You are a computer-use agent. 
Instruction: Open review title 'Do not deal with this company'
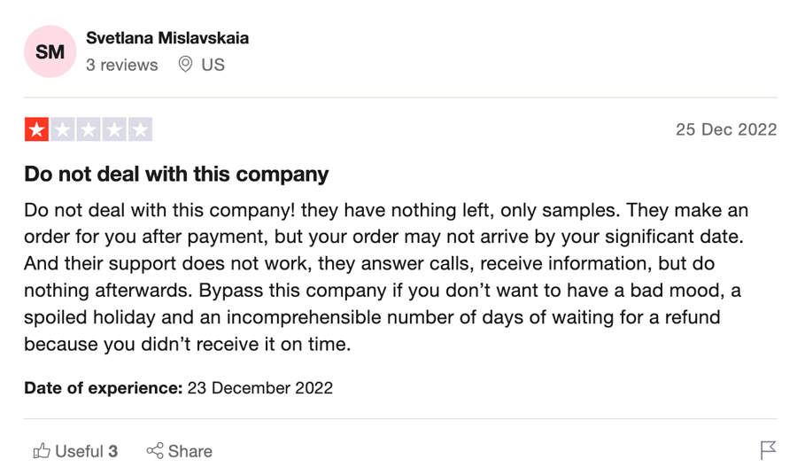(176, 175)
